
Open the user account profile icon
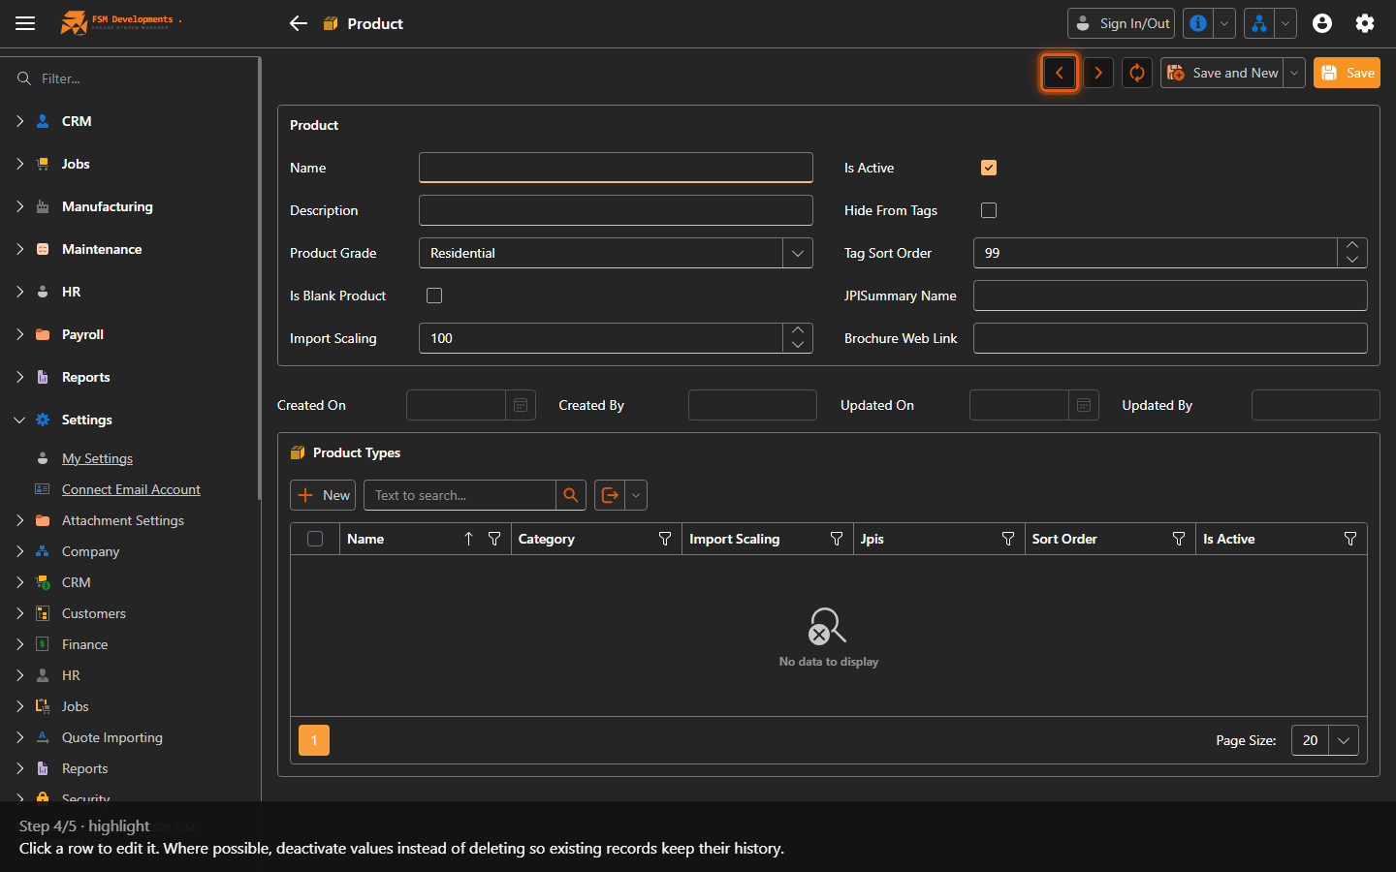1322,23
